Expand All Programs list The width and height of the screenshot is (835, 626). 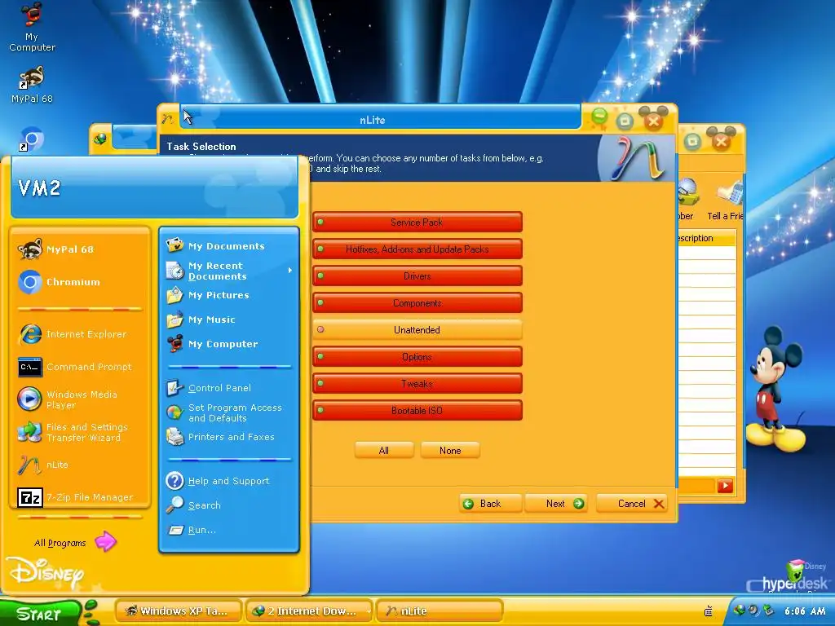click(74, 542)
